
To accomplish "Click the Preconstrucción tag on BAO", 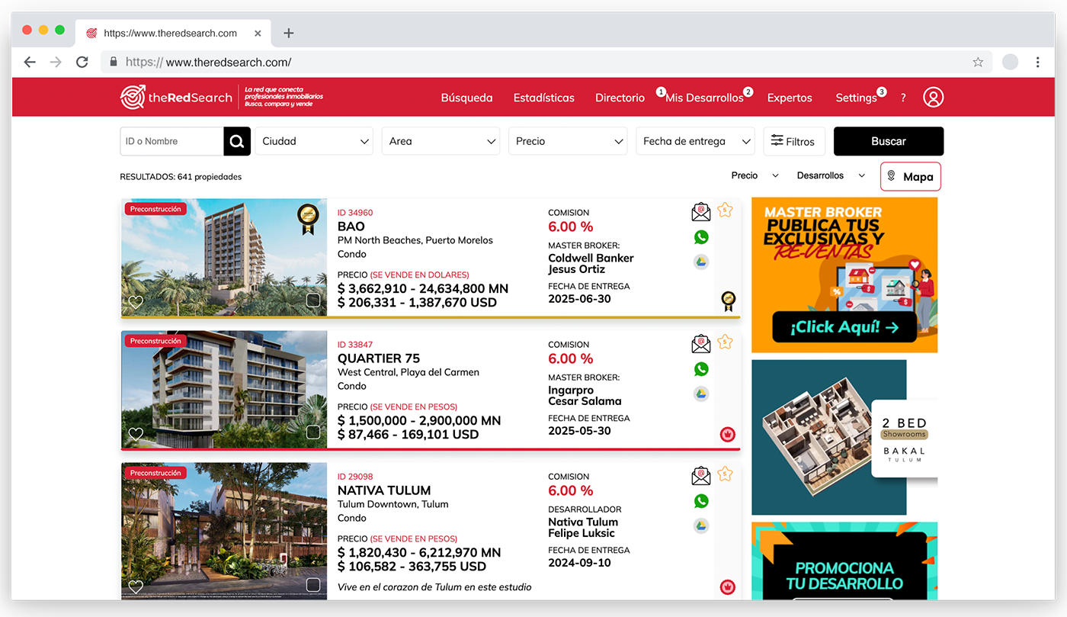I will 155,209.
